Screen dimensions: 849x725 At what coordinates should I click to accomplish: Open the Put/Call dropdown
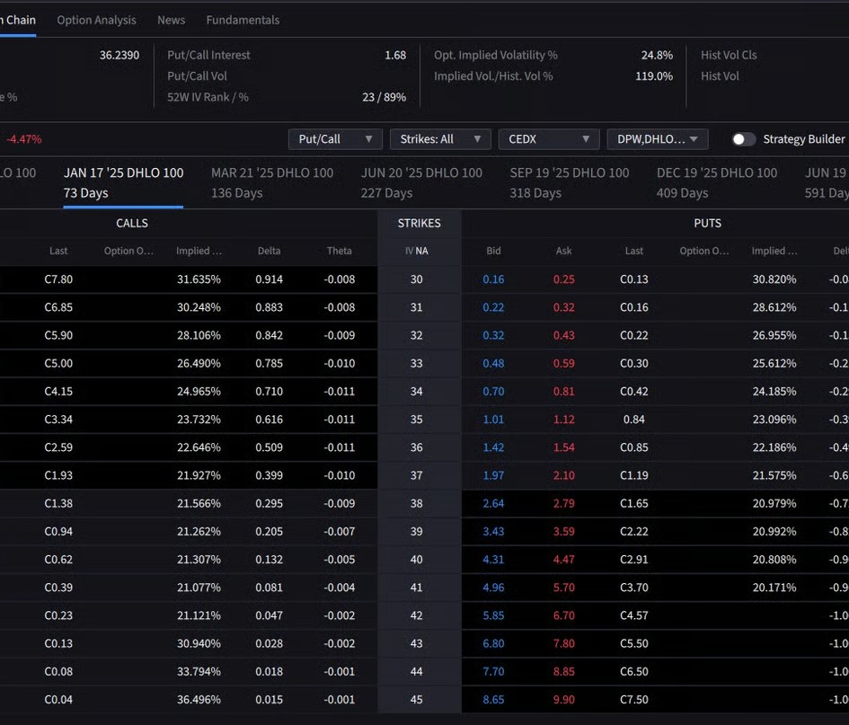[x=335, y=139]
